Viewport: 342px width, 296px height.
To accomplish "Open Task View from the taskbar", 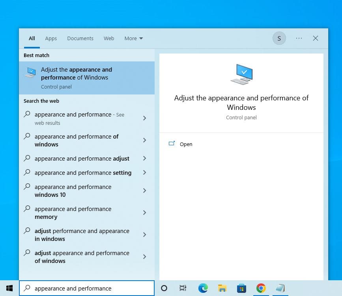I will [183, 288].
